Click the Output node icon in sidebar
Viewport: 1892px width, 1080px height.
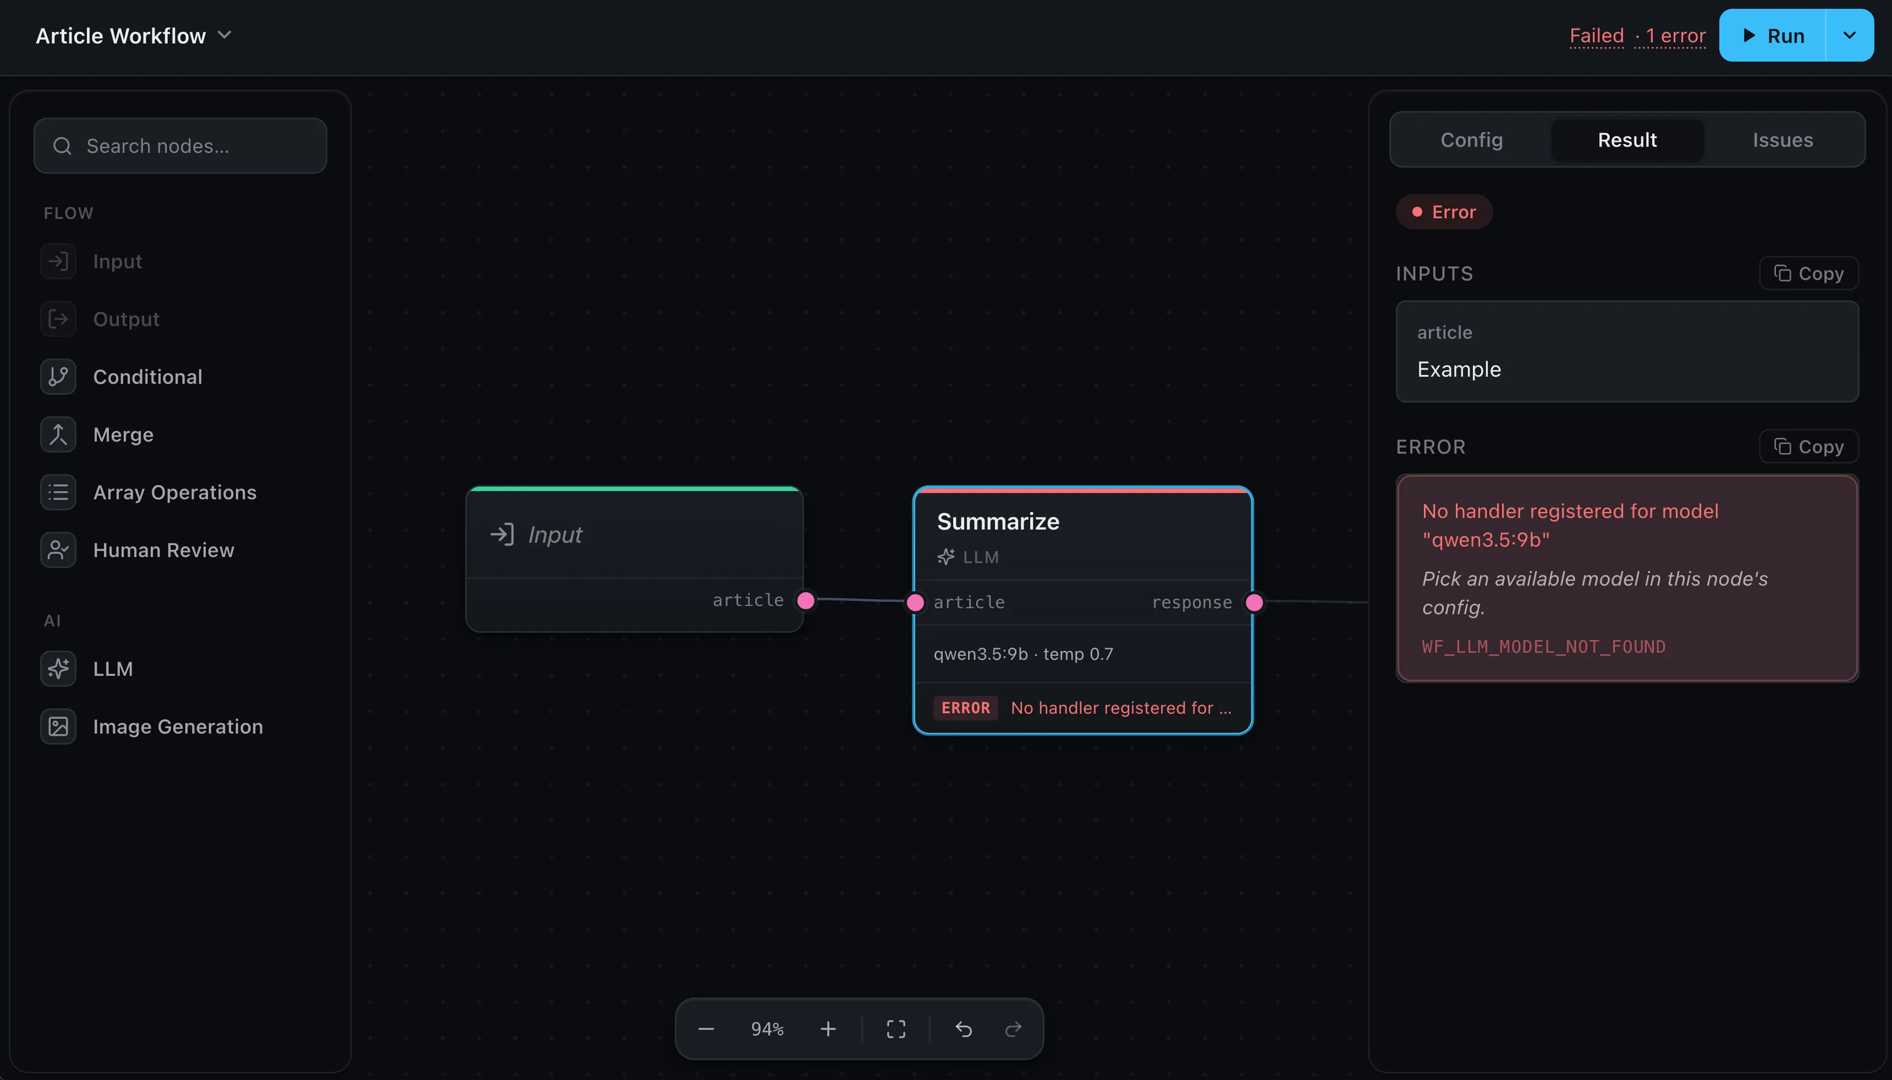tap(58, 319)
